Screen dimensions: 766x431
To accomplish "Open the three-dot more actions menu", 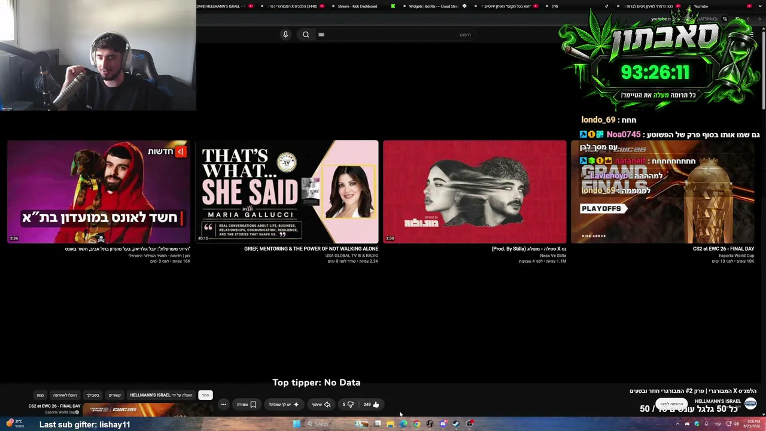I will click(x=224, y=405).
